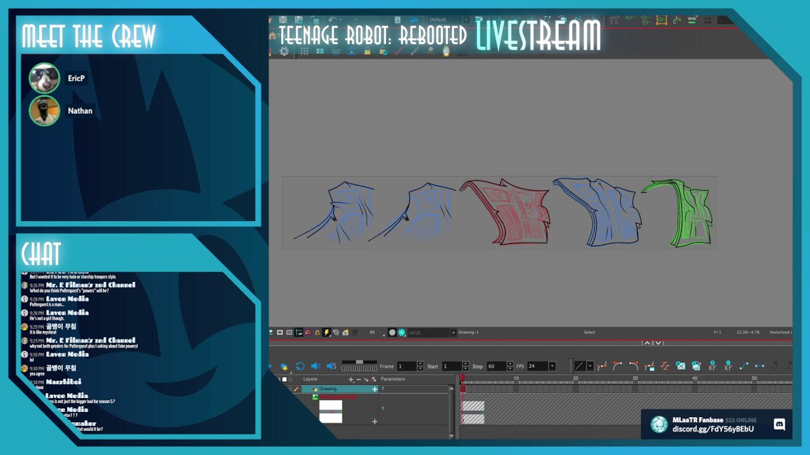Click the Remove Keyframe KF minus icon
Viewport: 810px width, 455px height.
(x=728, y=366)
